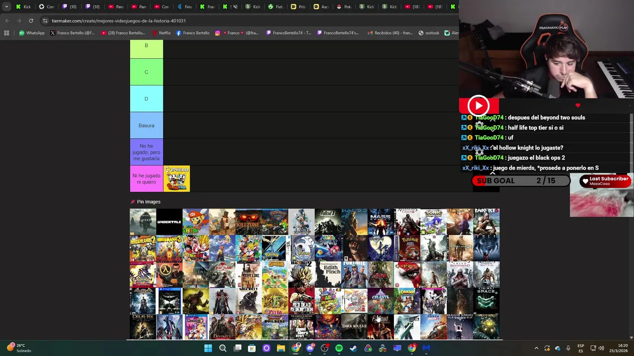Open Microsoft Store from the taskbar
Image resolution: width=634 pixels, height=356 pixels.
[x=252, y=348]
